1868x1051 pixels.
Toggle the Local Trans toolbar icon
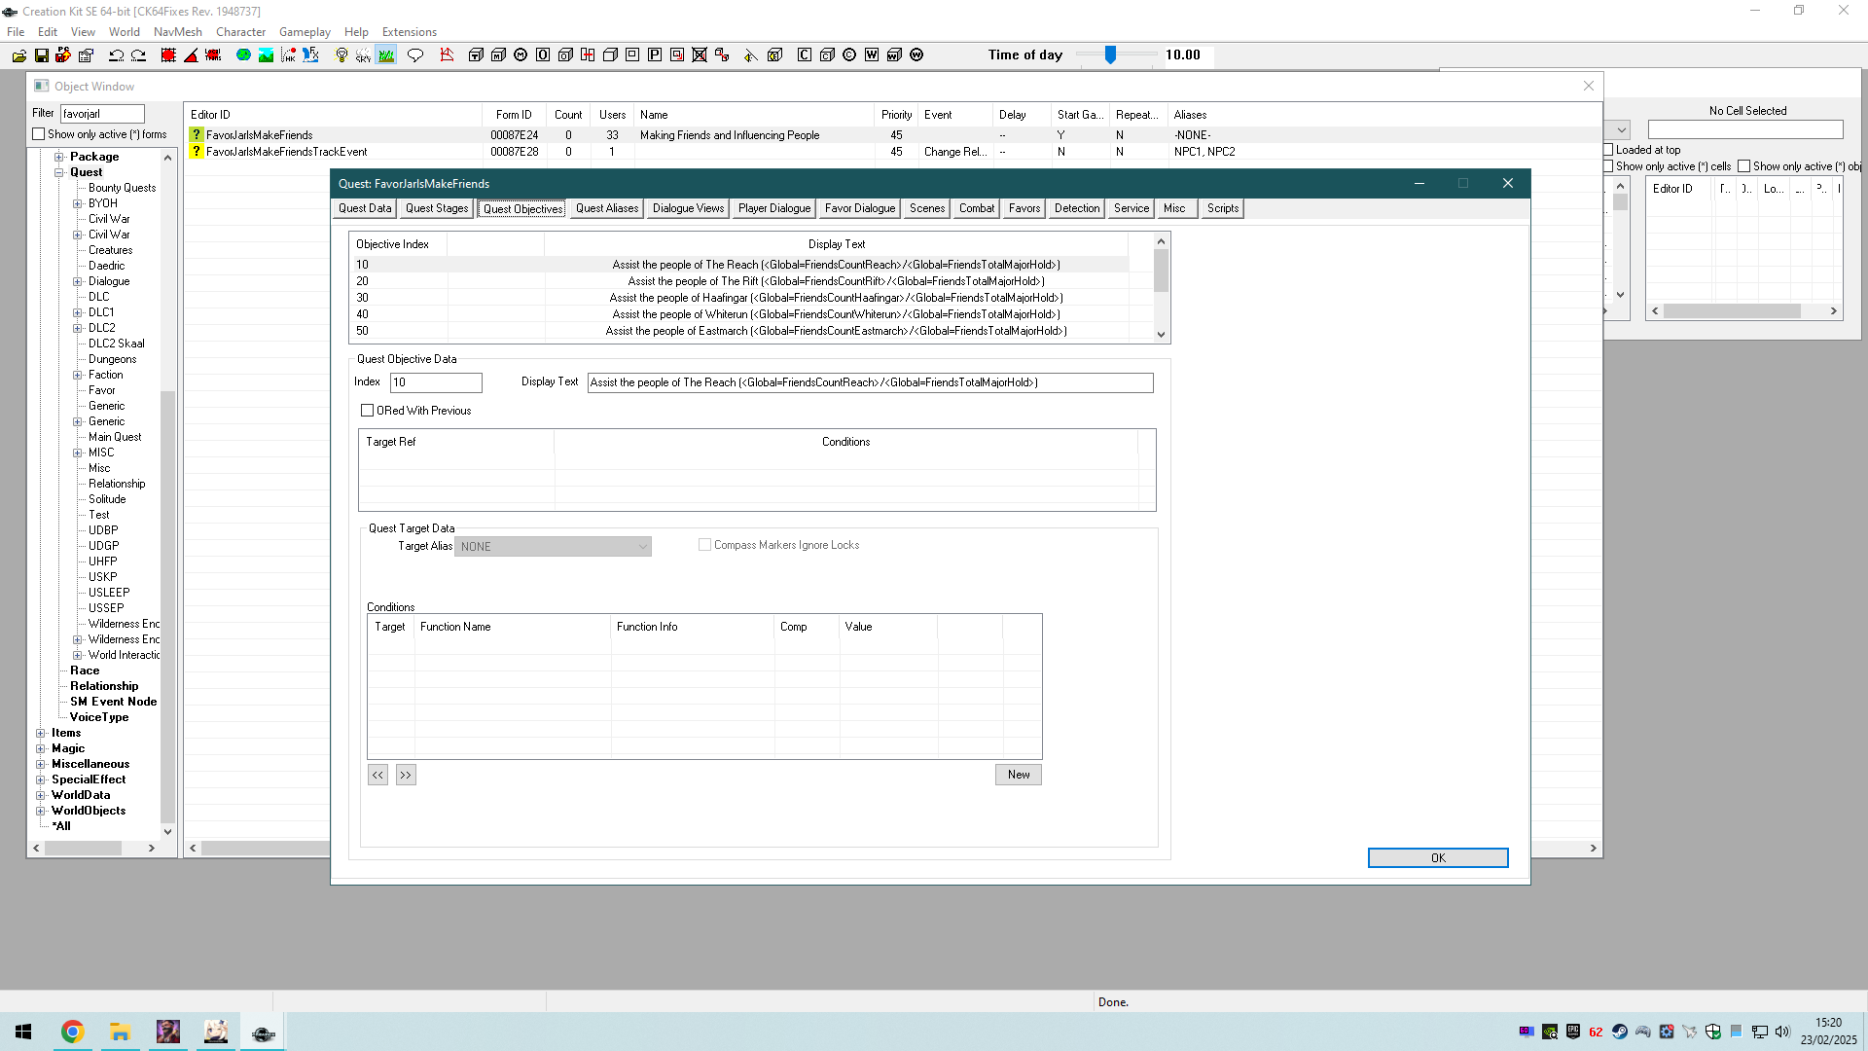pyautogui.click(x=212, y=55)
